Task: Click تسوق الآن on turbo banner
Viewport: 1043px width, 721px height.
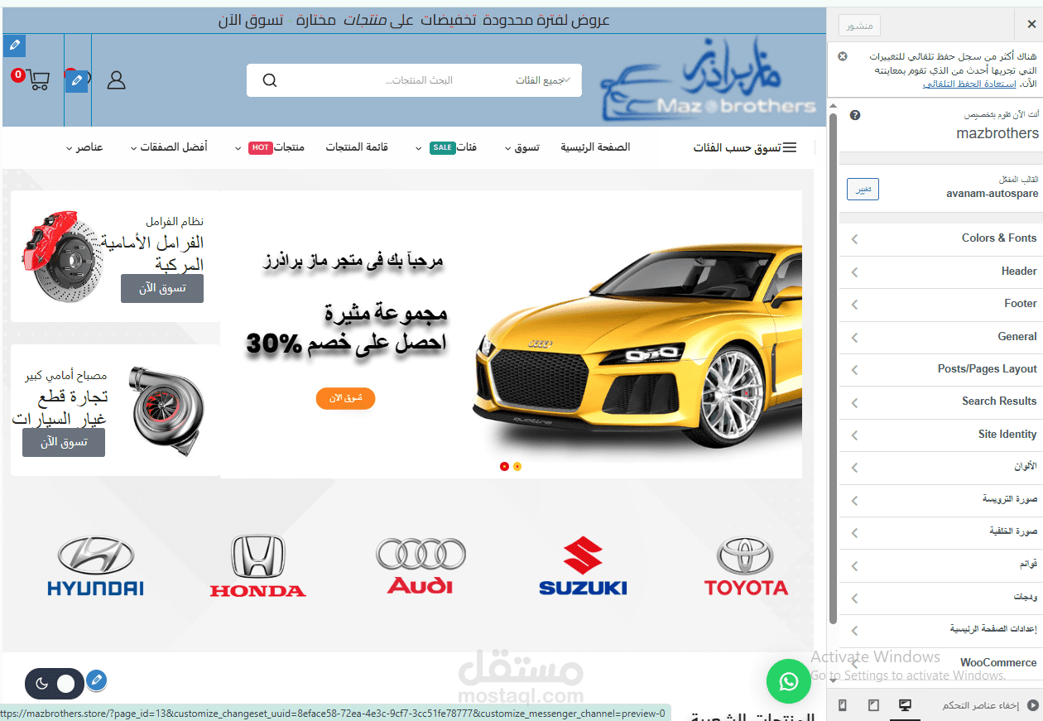Action: (x=64, y=442)
